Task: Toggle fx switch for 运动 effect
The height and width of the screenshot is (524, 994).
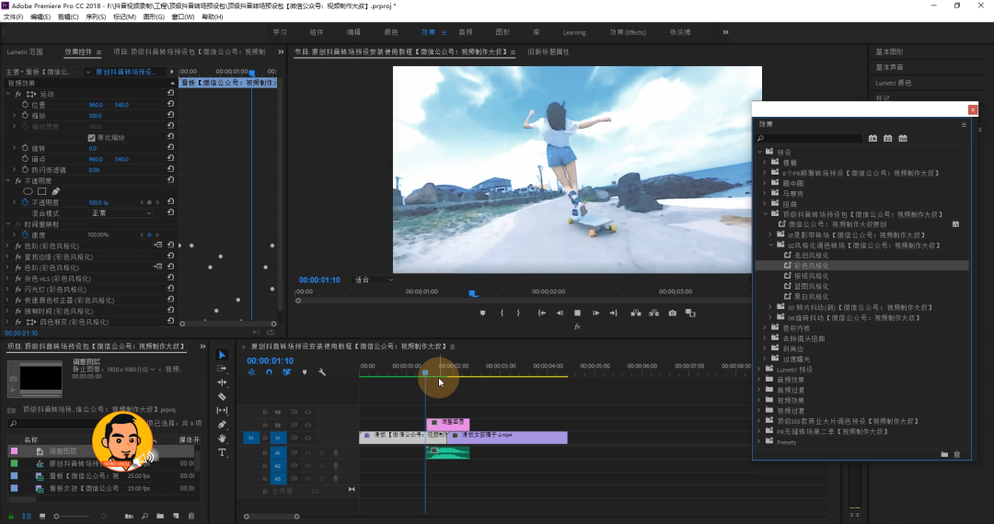Action: point(19,94)
